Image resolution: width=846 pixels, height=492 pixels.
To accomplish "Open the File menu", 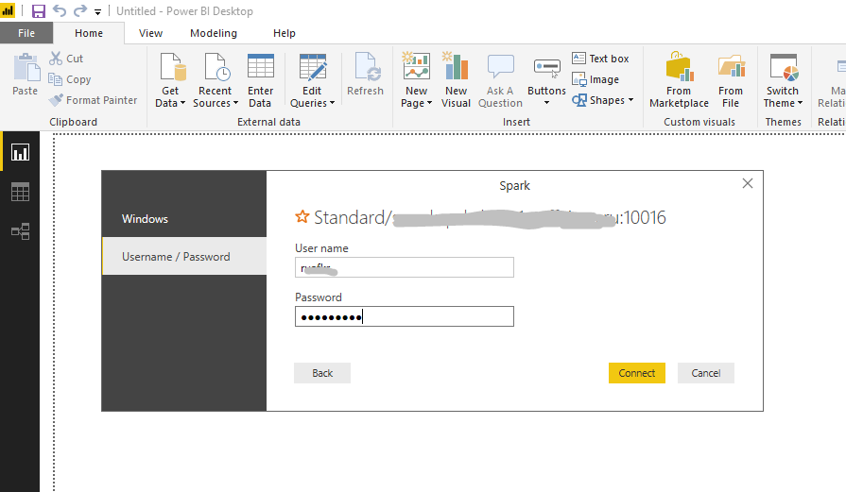I will tap(26, 33).
